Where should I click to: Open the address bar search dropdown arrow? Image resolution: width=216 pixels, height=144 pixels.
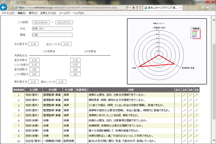(x=130, y=8)
